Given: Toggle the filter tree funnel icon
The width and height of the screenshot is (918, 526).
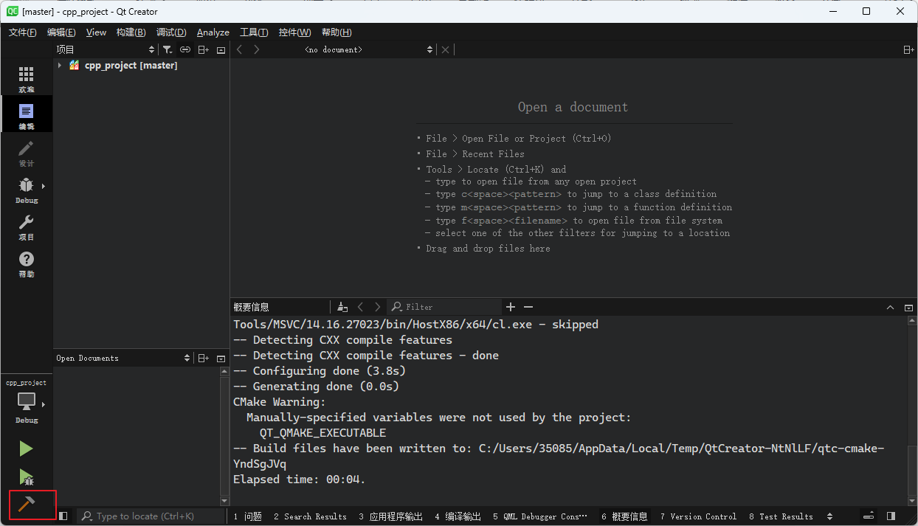Looking at the screenshot, I should (167, 49).
